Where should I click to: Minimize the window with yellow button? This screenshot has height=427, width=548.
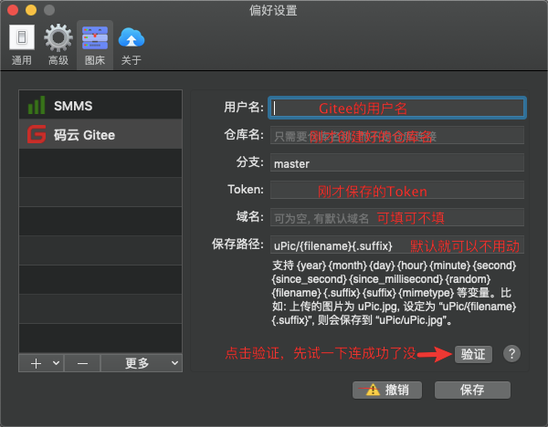(31, 10)
